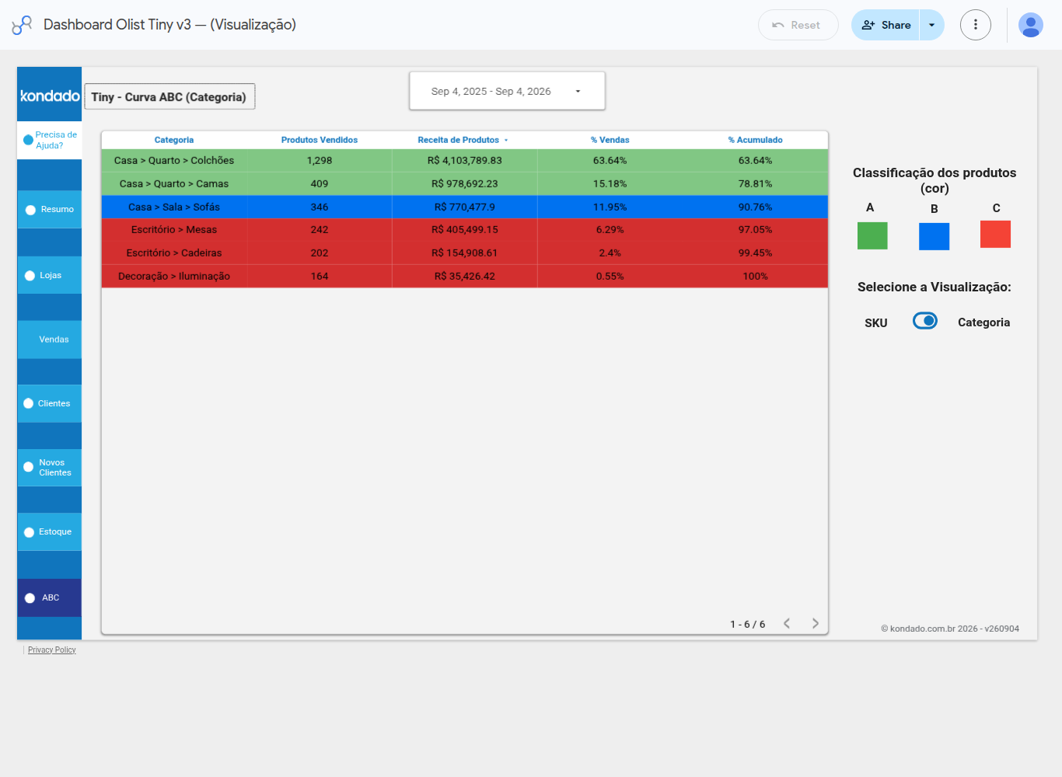Click the sort arrow on Receita de Produtos
The height and width of the screenshot is (777, 1062).
point(506,141)
